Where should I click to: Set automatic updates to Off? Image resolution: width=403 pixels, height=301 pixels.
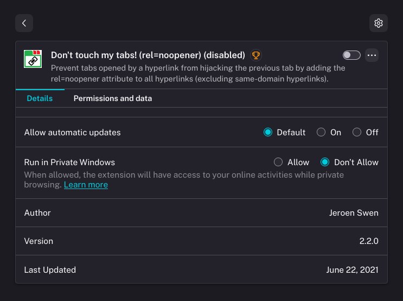[357, 132]
